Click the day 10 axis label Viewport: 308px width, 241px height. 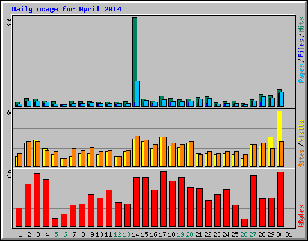click(99, 234)
